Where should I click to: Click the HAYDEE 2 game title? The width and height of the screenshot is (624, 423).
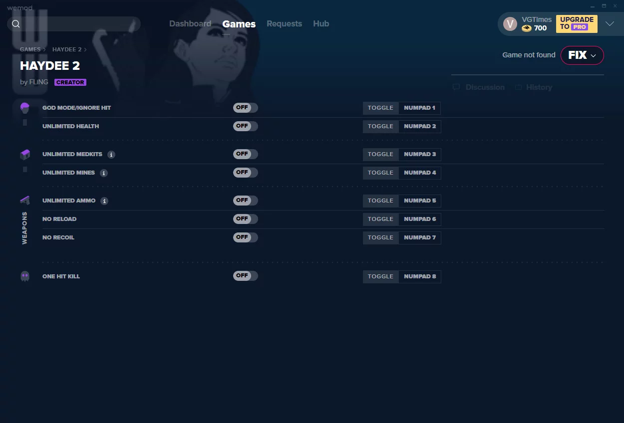(50, 66)
